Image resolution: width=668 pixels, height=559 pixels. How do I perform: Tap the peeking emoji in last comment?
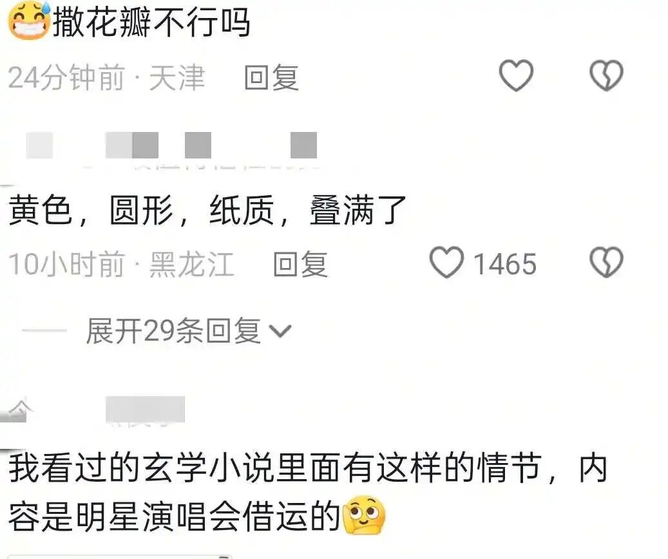(x=364, y=515)
